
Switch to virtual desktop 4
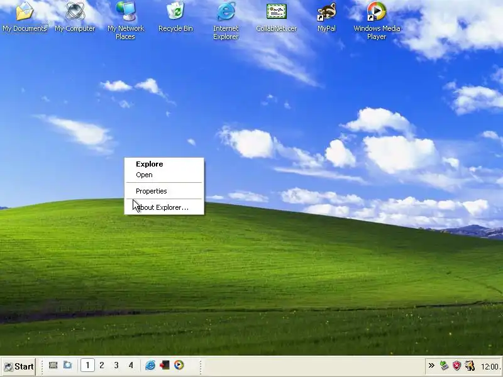click(x=131, y=365)
